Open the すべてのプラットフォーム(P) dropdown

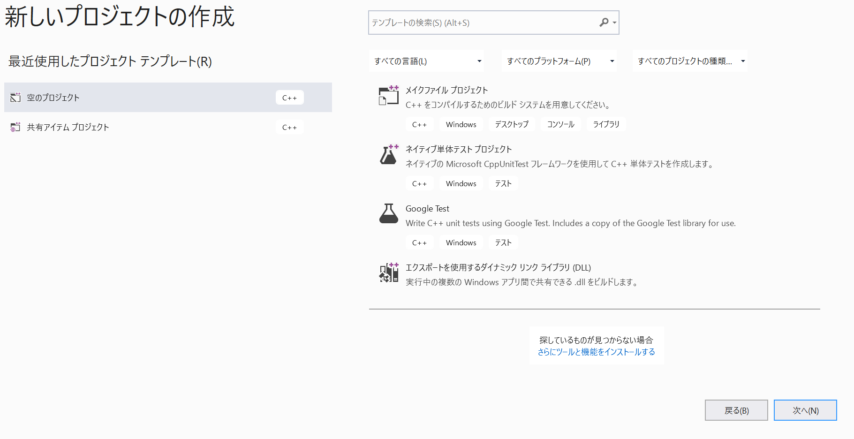pos(559,61)
